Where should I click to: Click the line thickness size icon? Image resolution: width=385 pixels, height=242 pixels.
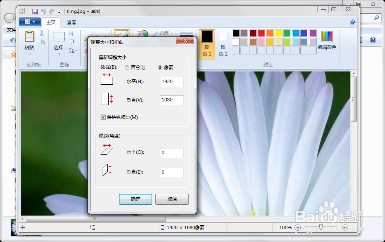coord(186,33)
